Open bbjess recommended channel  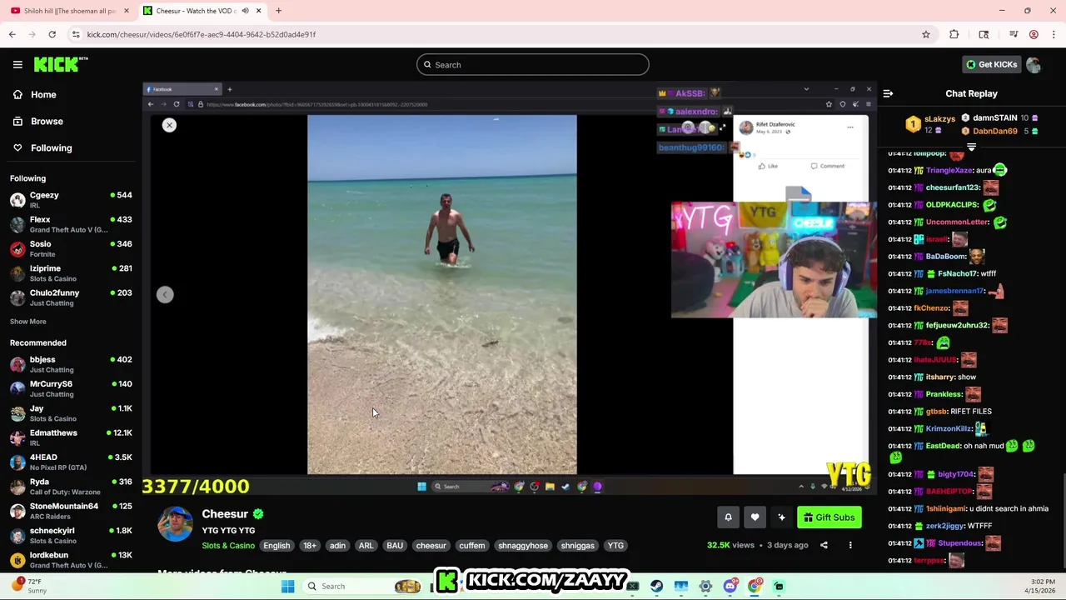(71, 364)
